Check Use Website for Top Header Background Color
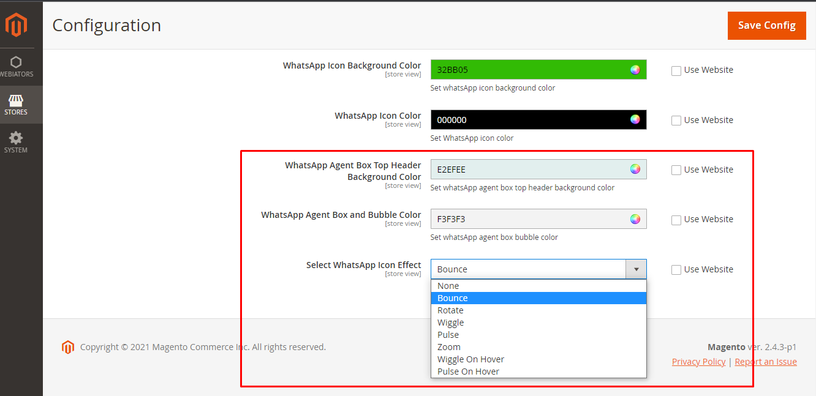Screen dimensions: 816x396 point(676,170)
